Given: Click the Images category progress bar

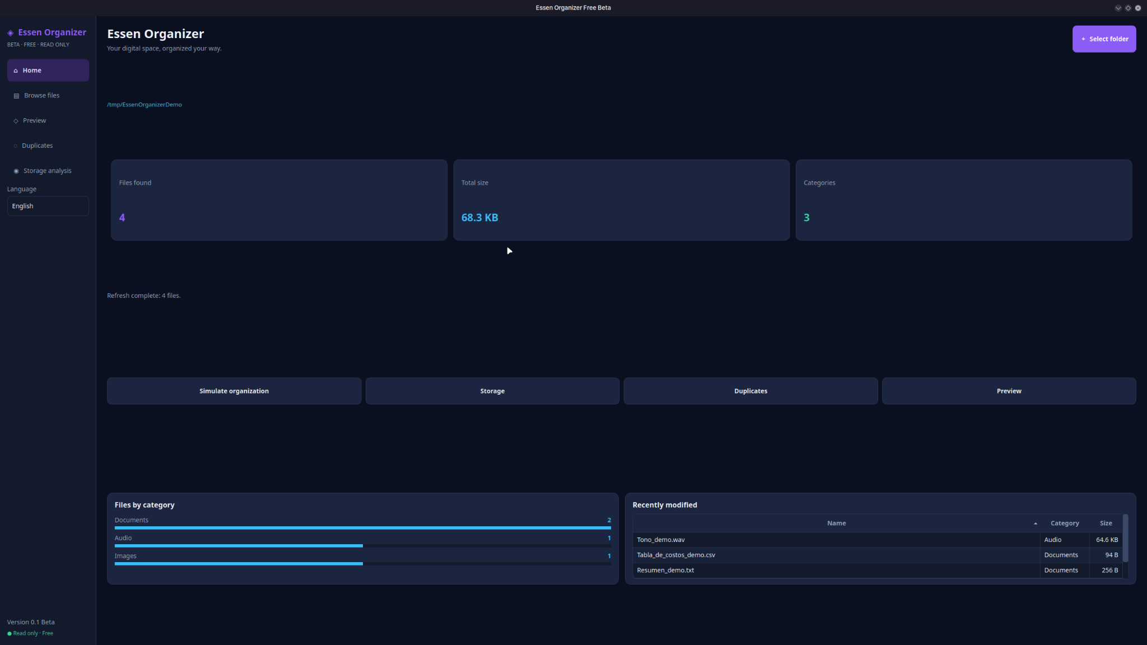Looking at the screenshot, I should 363,564.
